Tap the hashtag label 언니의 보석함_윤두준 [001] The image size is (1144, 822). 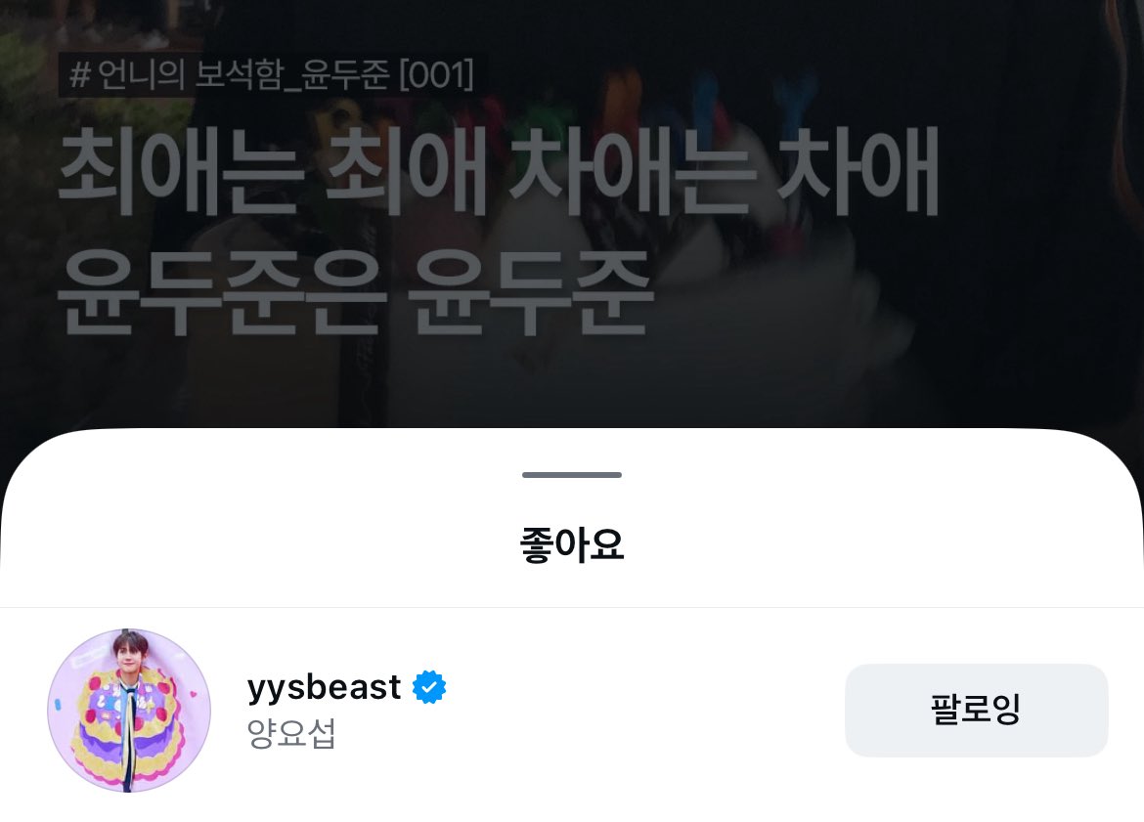272,74
